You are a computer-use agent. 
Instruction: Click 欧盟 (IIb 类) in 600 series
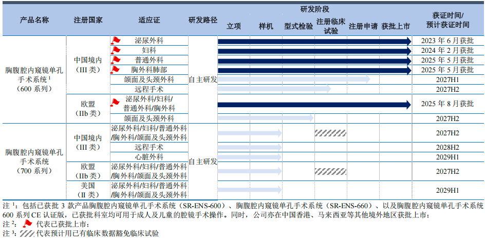pos(88,109)
